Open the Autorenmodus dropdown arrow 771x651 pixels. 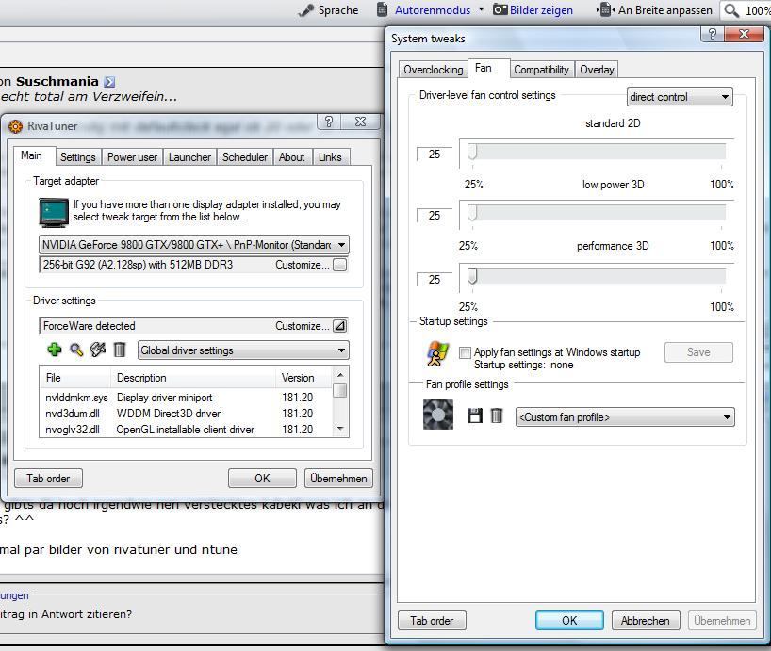tap(481, 8)
